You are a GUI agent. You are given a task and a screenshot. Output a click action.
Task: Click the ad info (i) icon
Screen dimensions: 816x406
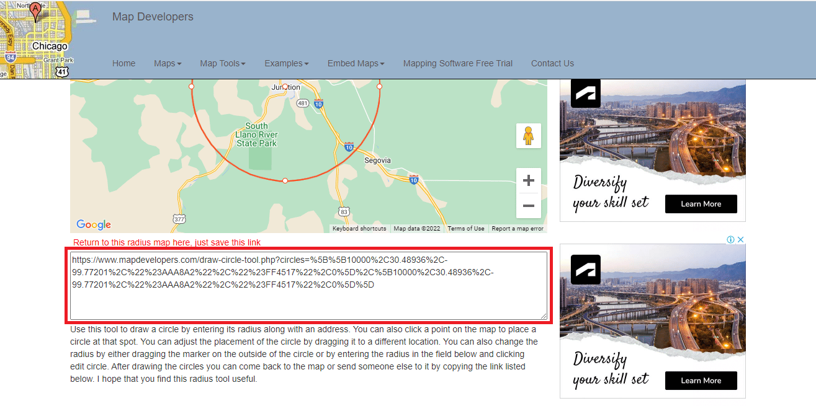pyautogui.click(x=731, y=240)
